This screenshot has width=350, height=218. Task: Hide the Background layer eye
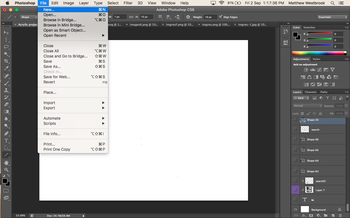pyautogui.click(x=295, y=210)
